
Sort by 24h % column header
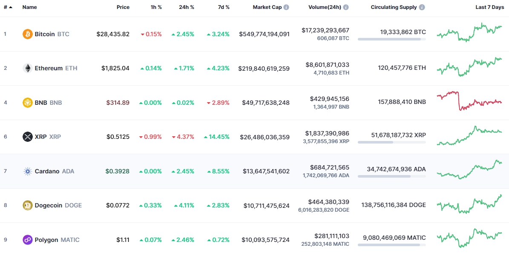(186, 7)
